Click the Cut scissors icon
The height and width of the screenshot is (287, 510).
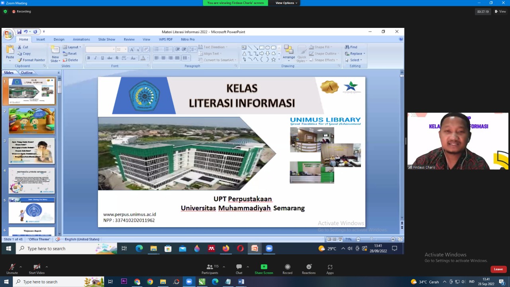(20, 47)
